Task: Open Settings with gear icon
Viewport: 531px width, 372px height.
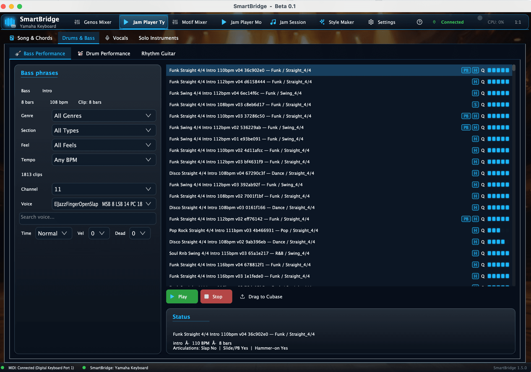Action: point(382,22)
